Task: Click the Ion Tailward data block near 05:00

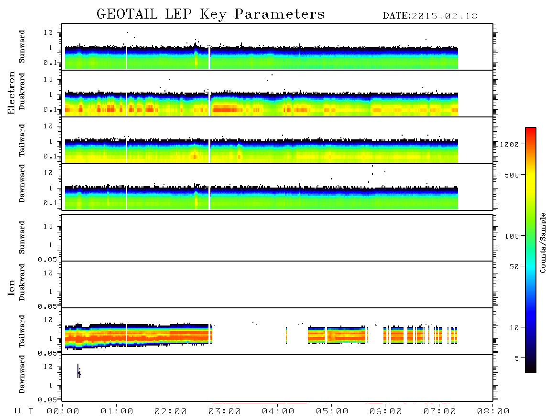Action: coord(337,336)
